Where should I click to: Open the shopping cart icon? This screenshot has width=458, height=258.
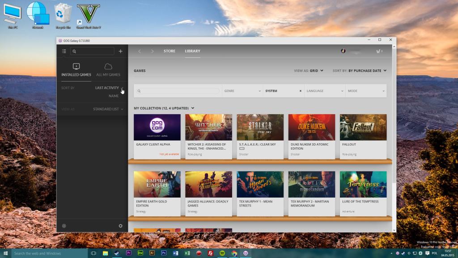pyautogui.click(x=378, y=51)
